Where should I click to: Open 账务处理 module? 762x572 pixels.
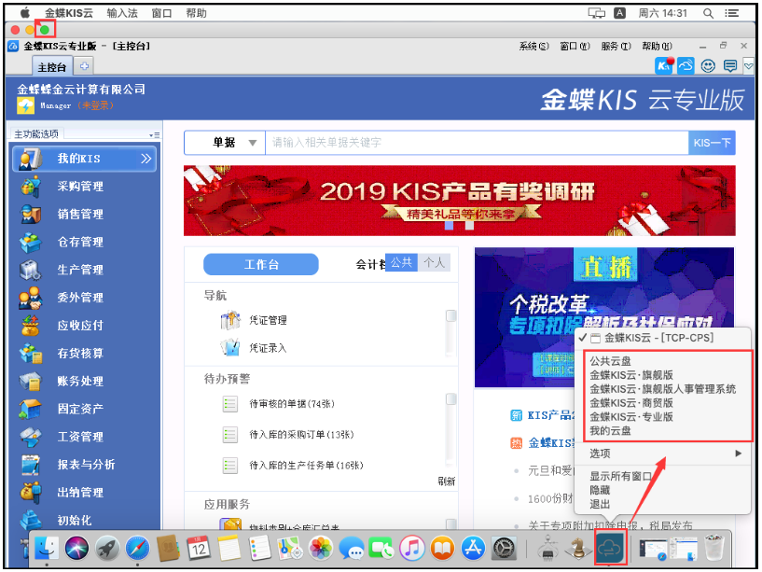pyautogui.click(x=80, y=381)
